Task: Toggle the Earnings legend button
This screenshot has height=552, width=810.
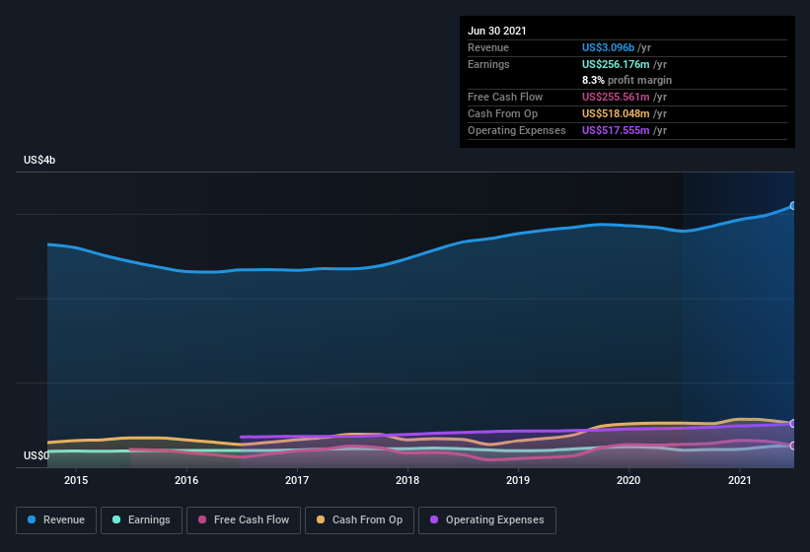Action: 141,520
